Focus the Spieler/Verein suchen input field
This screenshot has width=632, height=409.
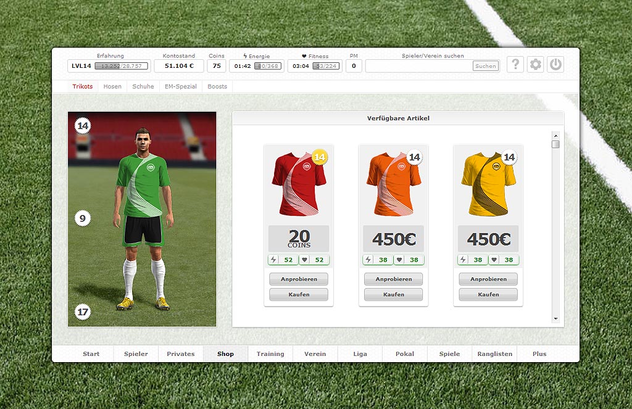419,66
